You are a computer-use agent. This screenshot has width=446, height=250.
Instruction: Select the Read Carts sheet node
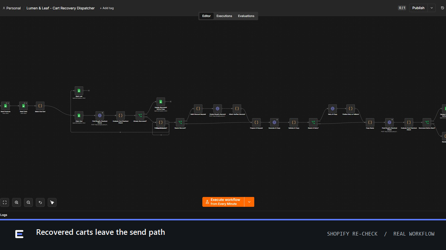pyautogui.click(x=23, y=106)
